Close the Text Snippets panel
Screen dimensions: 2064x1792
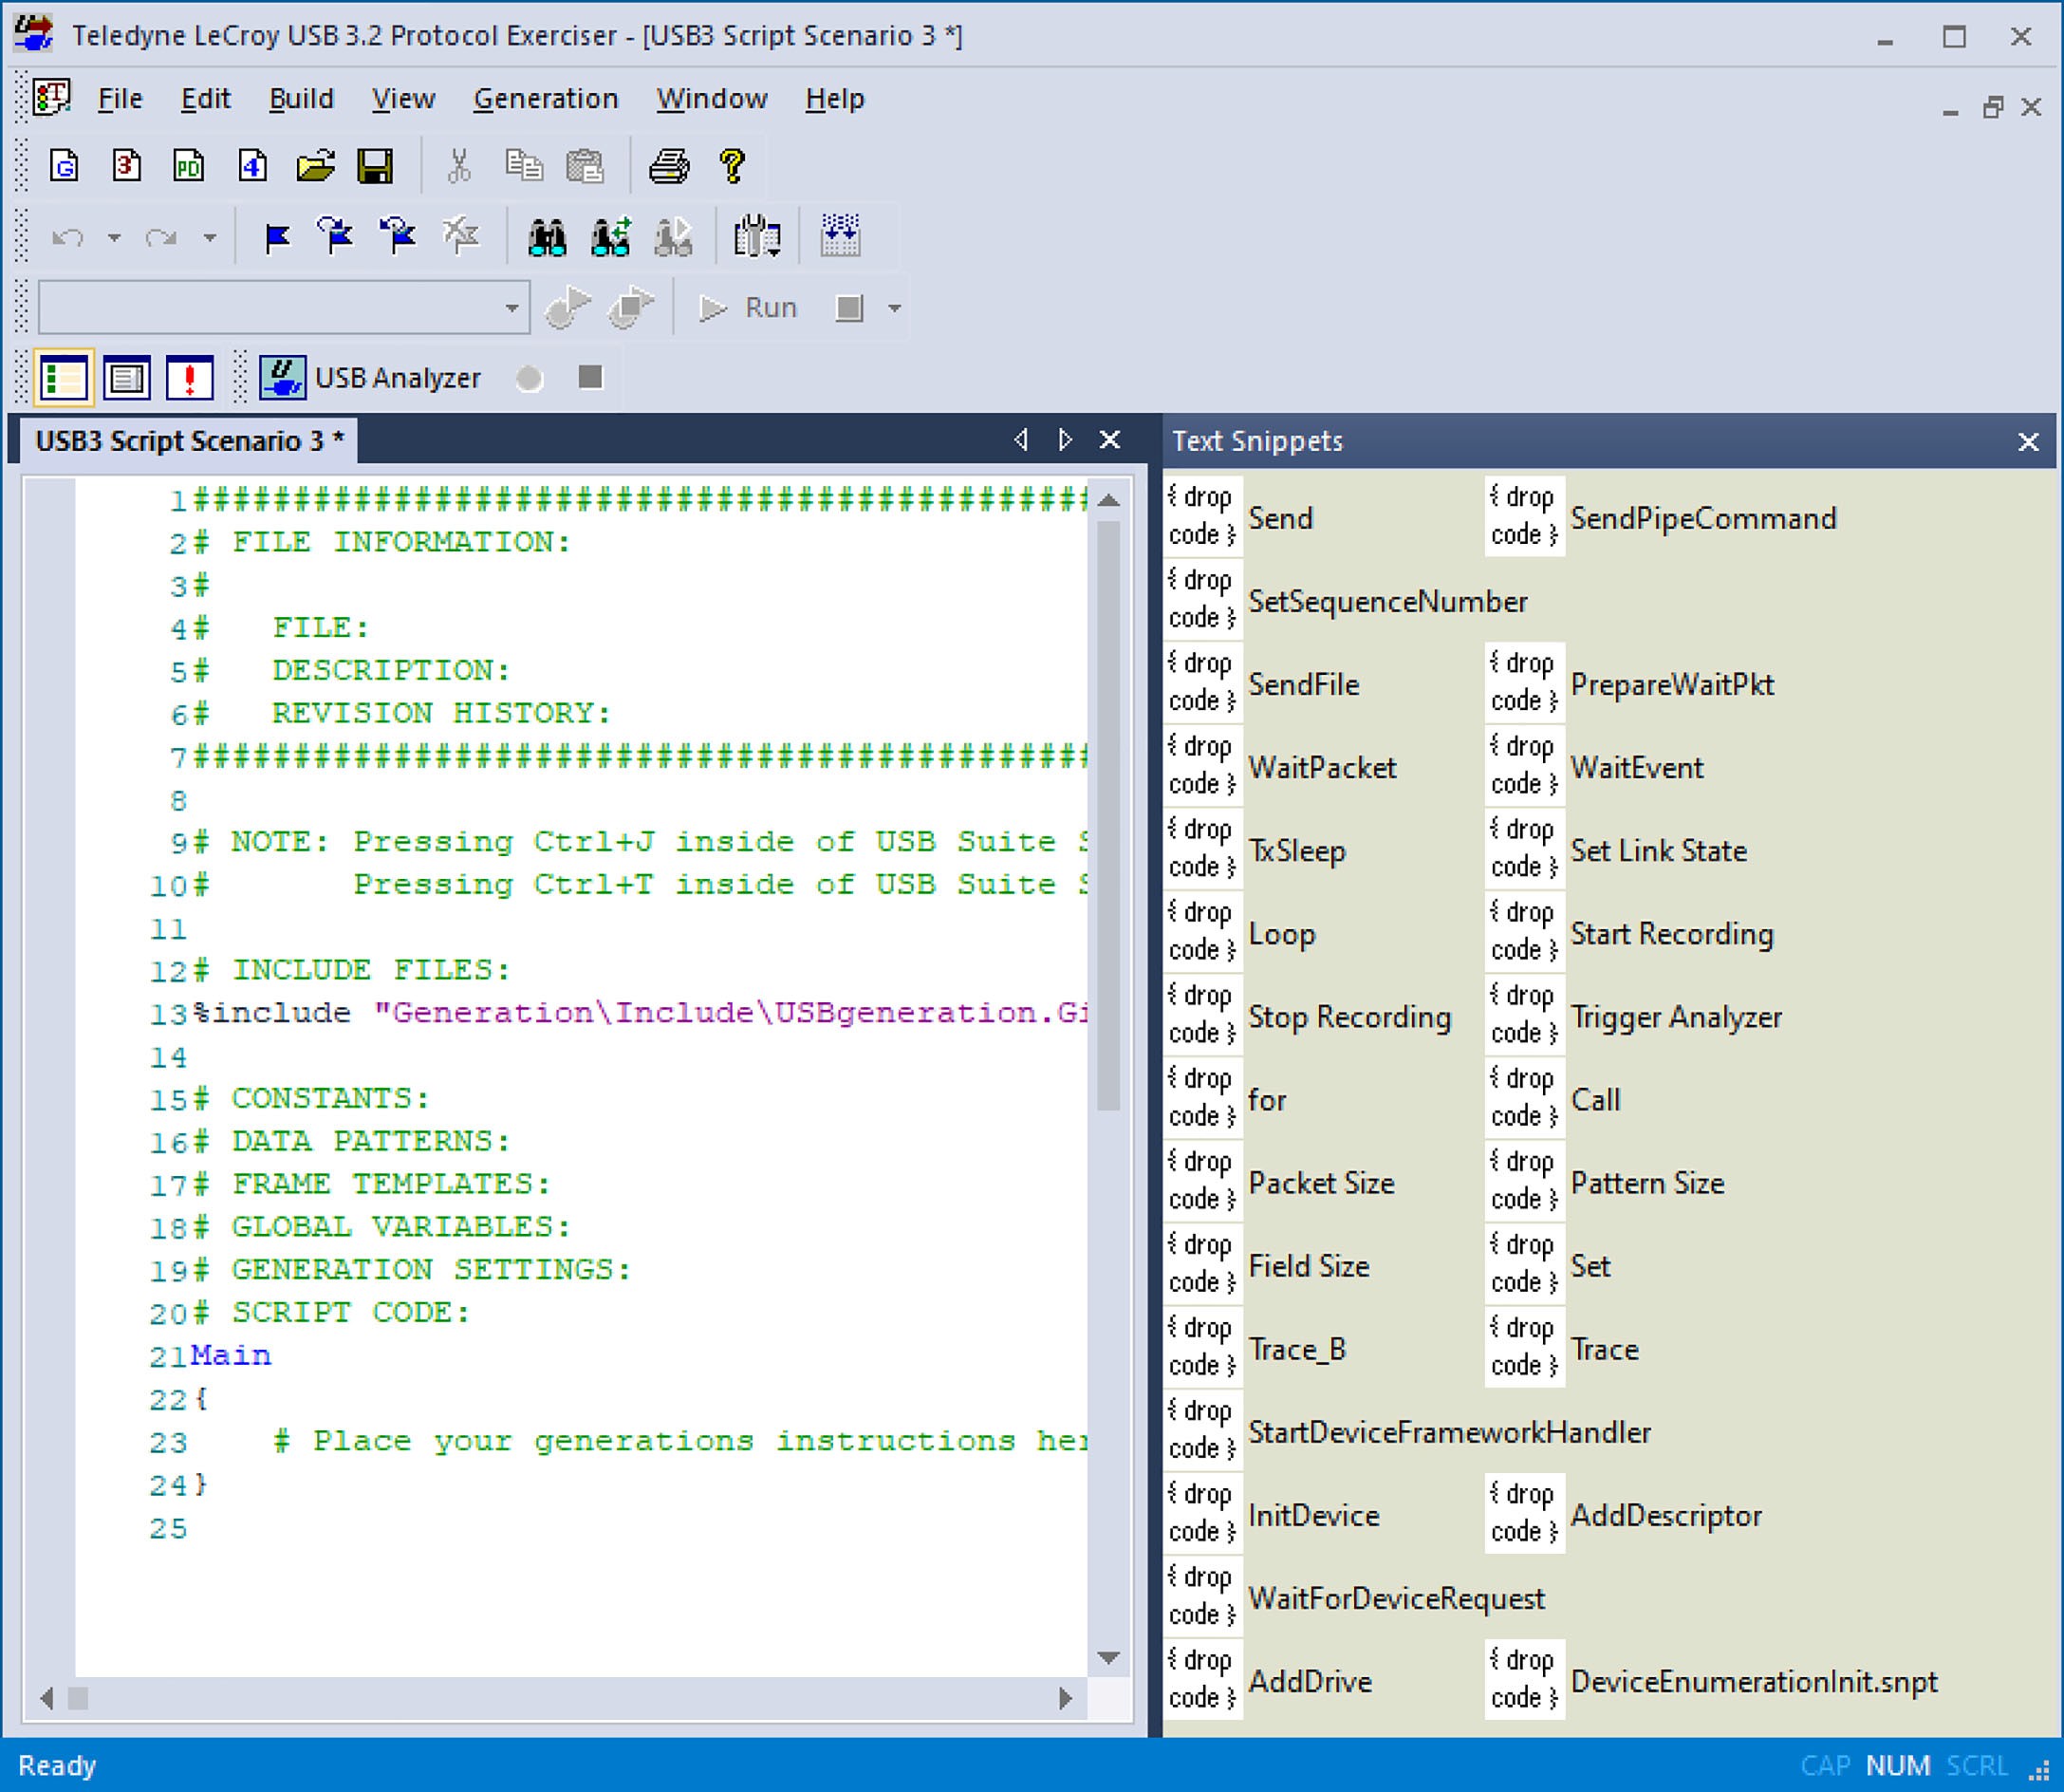pyautogui.click(x=2028, y=442)
